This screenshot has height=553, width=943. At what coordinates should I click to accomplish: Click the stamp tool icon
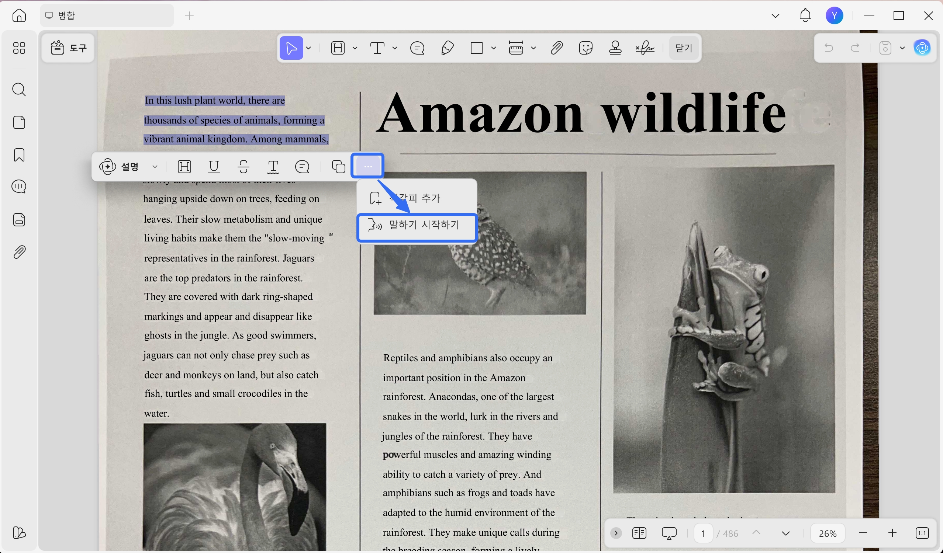615,48
